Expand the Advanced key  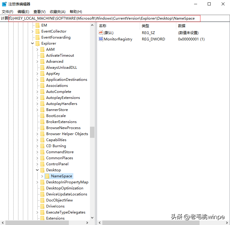pyautogui.click(x=37, y=62)
